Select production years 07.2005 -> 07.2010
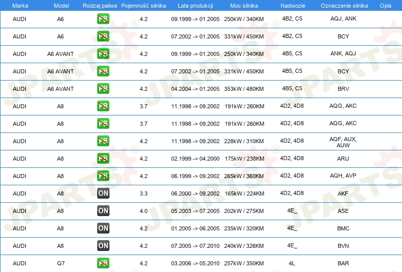This screenshot has height=272, width=402. (x=195, y=246)
